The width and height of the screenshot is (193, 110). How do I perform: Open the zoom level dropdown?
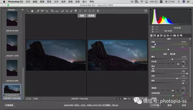pyautogui.click(x=41, y=99)
